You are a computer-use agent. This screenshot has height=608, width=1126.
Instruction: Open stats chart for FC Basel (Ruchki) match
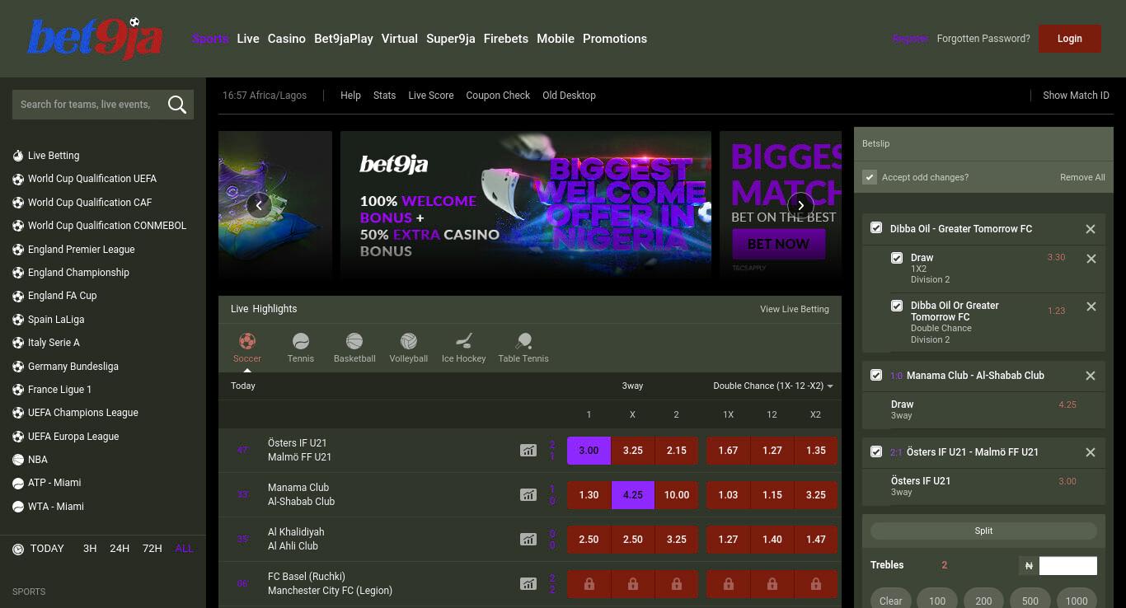(528, 584)
